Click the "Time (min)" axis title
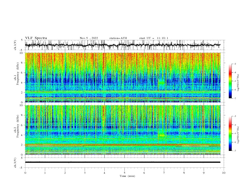This screenshot has height=194, width=252. (127, 176)
